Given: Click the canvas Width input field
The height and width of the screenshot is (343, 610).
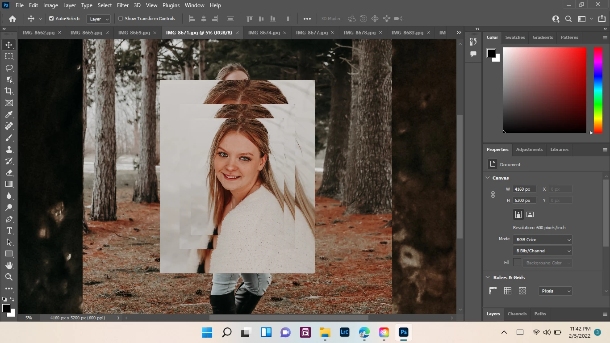Looking at the screenshot, I should point(524,189).
